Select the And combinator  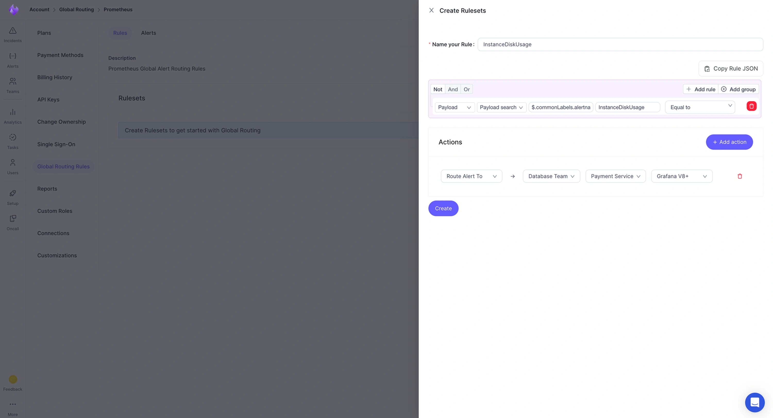pyautogui.click(x=452, y=89)
